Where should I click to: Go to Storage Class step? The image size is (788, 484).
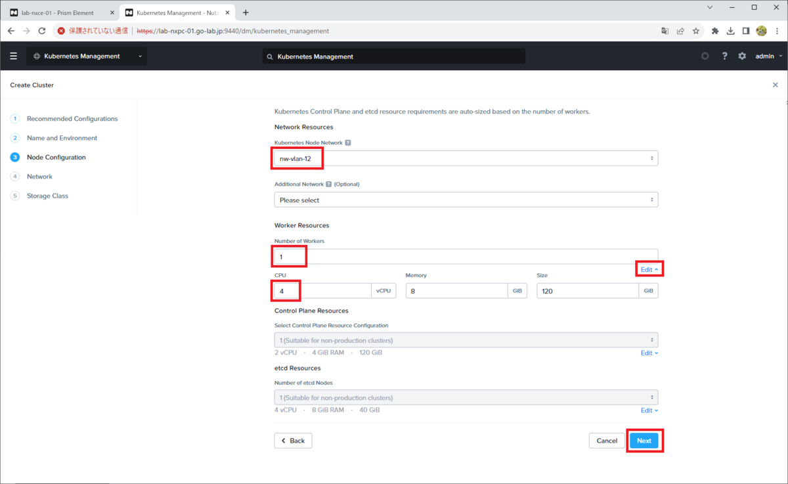pyautogui.click(x=47, y=196)
